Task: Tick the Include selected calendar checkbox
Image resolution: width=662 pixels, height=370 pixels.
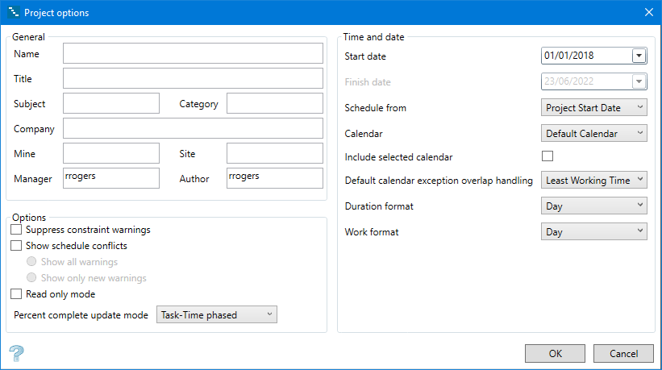Action: tap(548, 156)
